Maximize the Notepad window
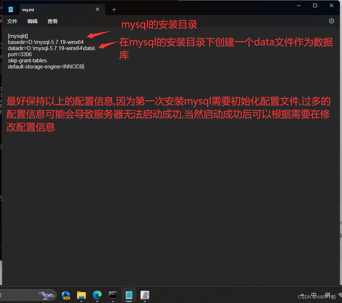Image resolution: width=342 pixels, height=303 pixels. click(x=315, y=5)
